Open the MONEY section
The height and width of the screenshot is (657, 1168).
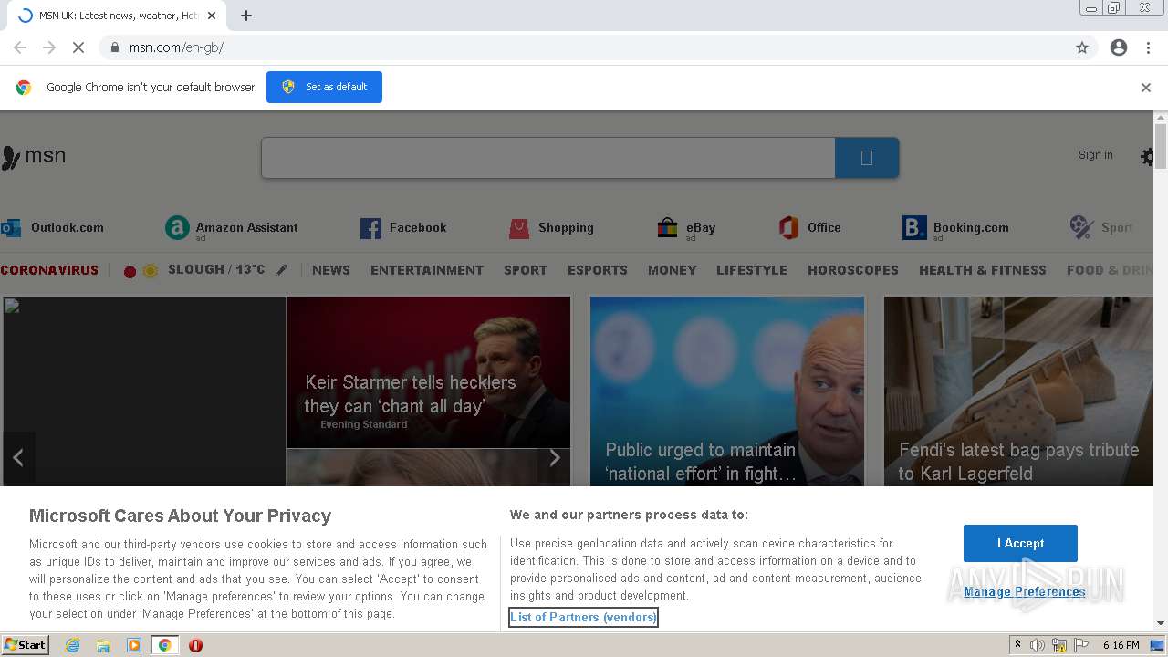[x=673, y=270]
